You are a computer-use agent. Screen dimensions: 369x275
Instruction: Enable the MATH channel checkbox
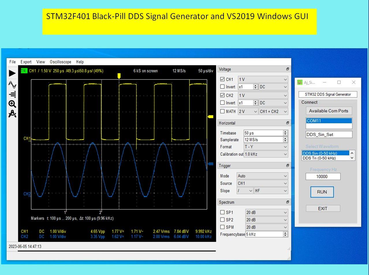(222, 111)
